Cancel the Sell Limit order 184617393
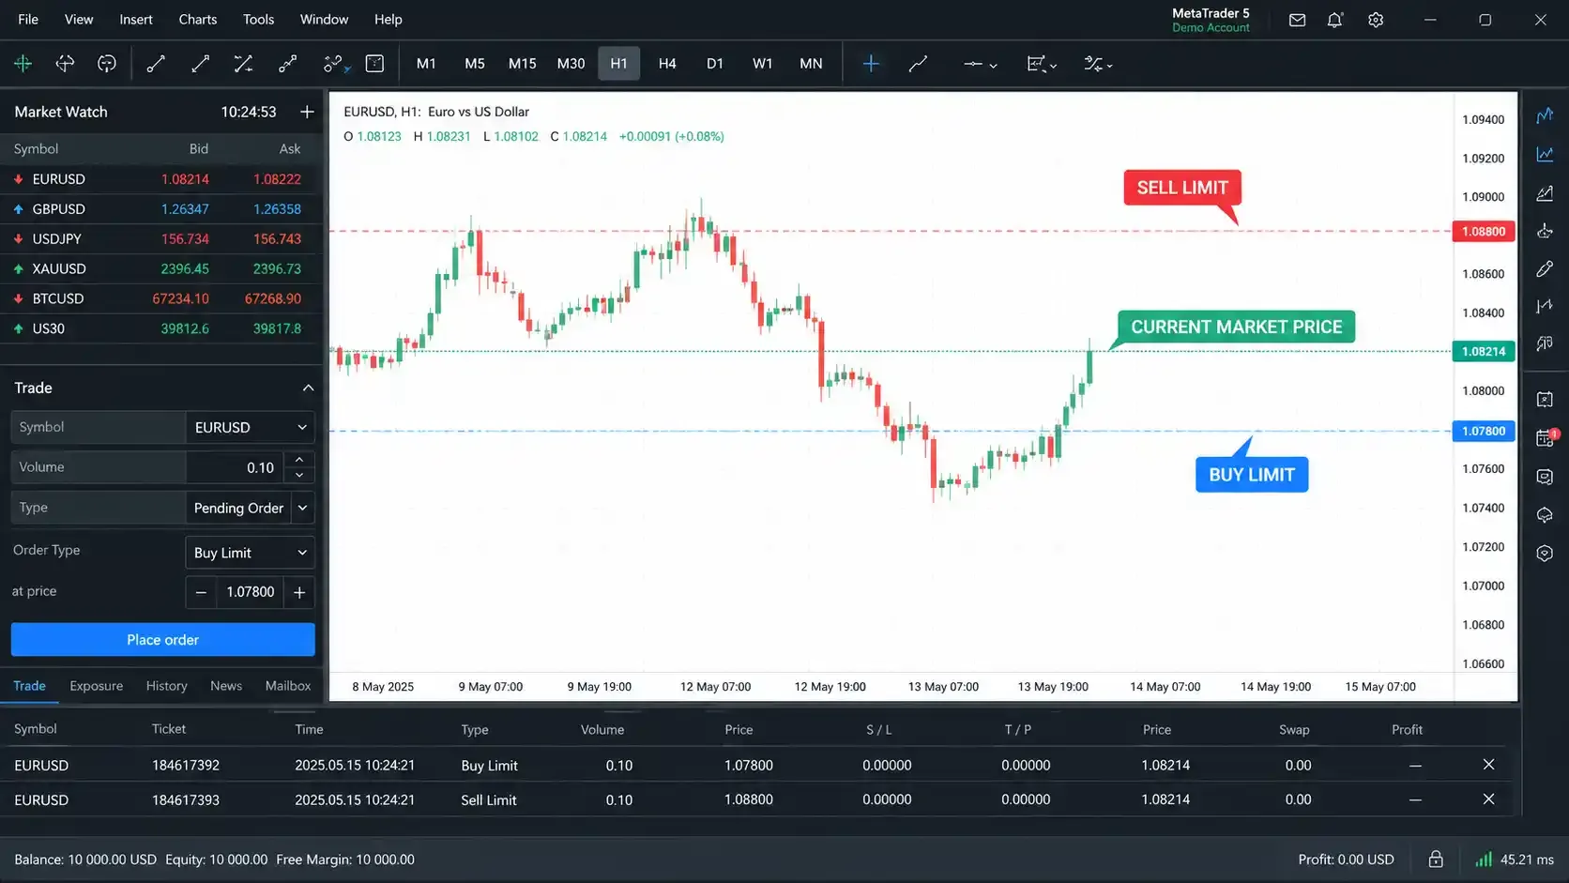This screenshot has width=1569, height=883. pos(1488,799)
